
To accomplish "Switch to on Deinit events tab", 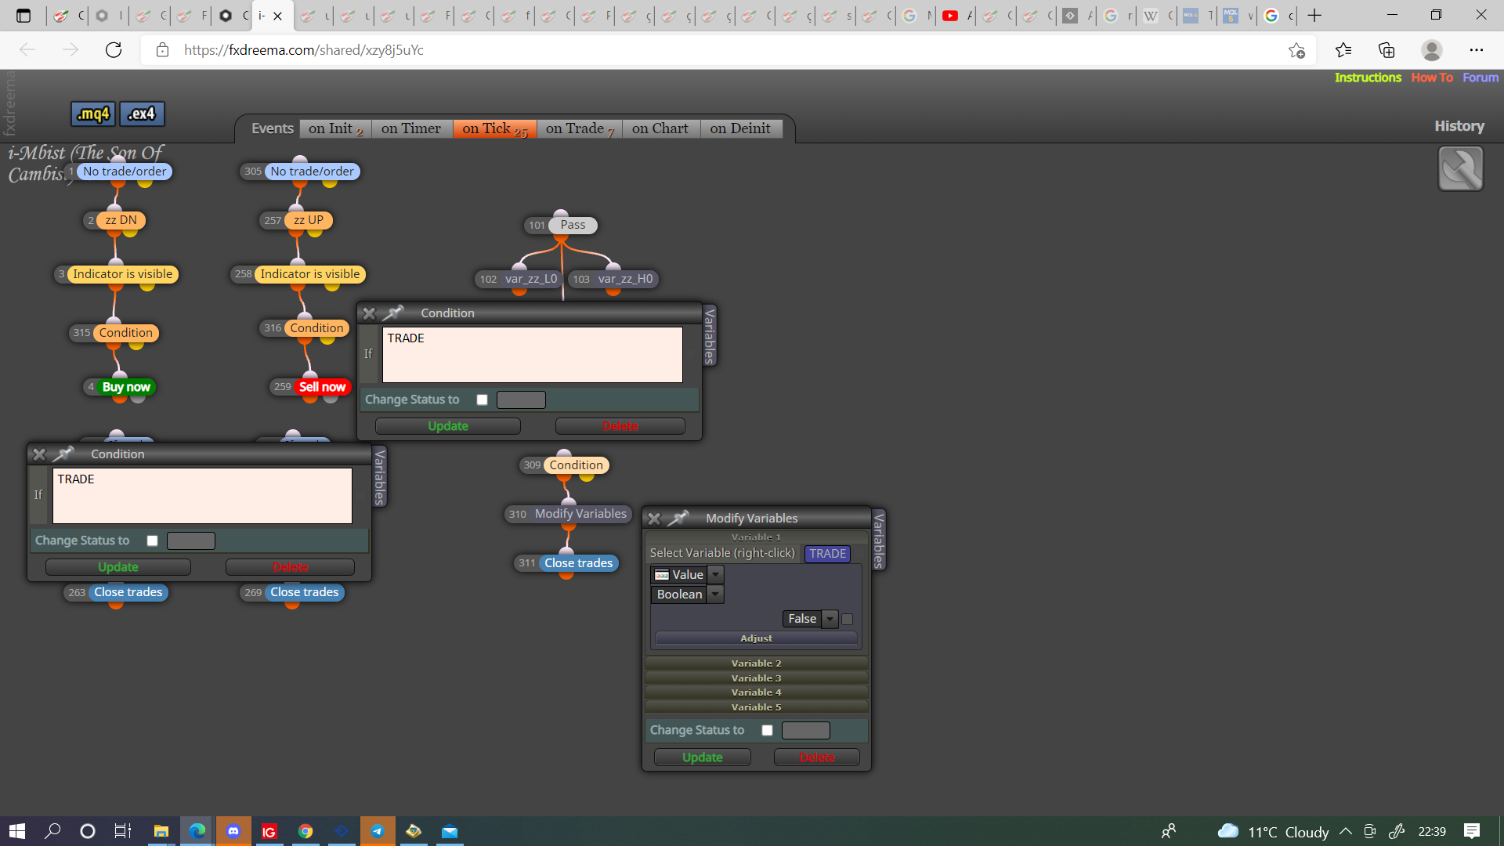I will click(740, 128).
